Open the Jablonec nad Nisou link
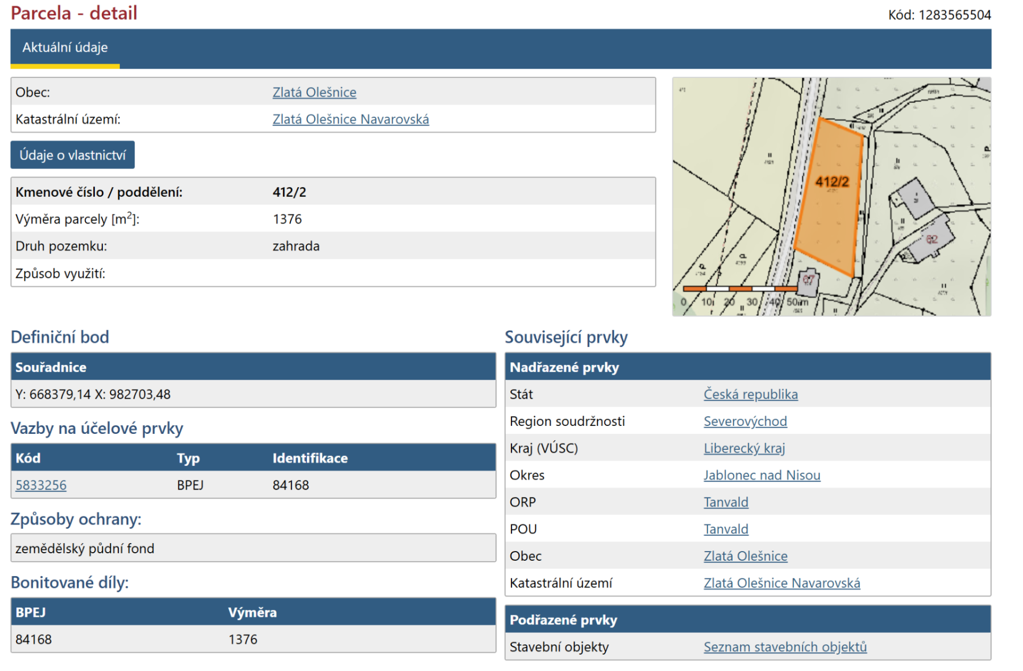 point(762,475)
